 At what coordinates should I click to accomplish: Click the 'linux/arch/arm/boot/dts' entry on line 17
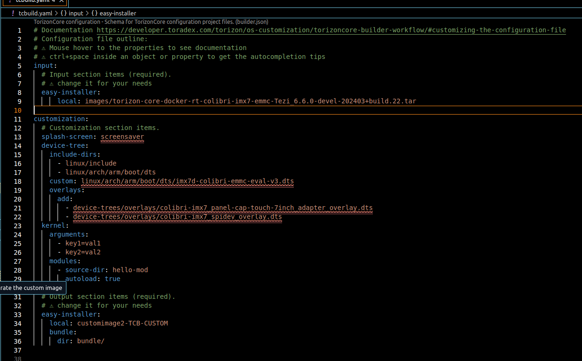click(110, 172)
